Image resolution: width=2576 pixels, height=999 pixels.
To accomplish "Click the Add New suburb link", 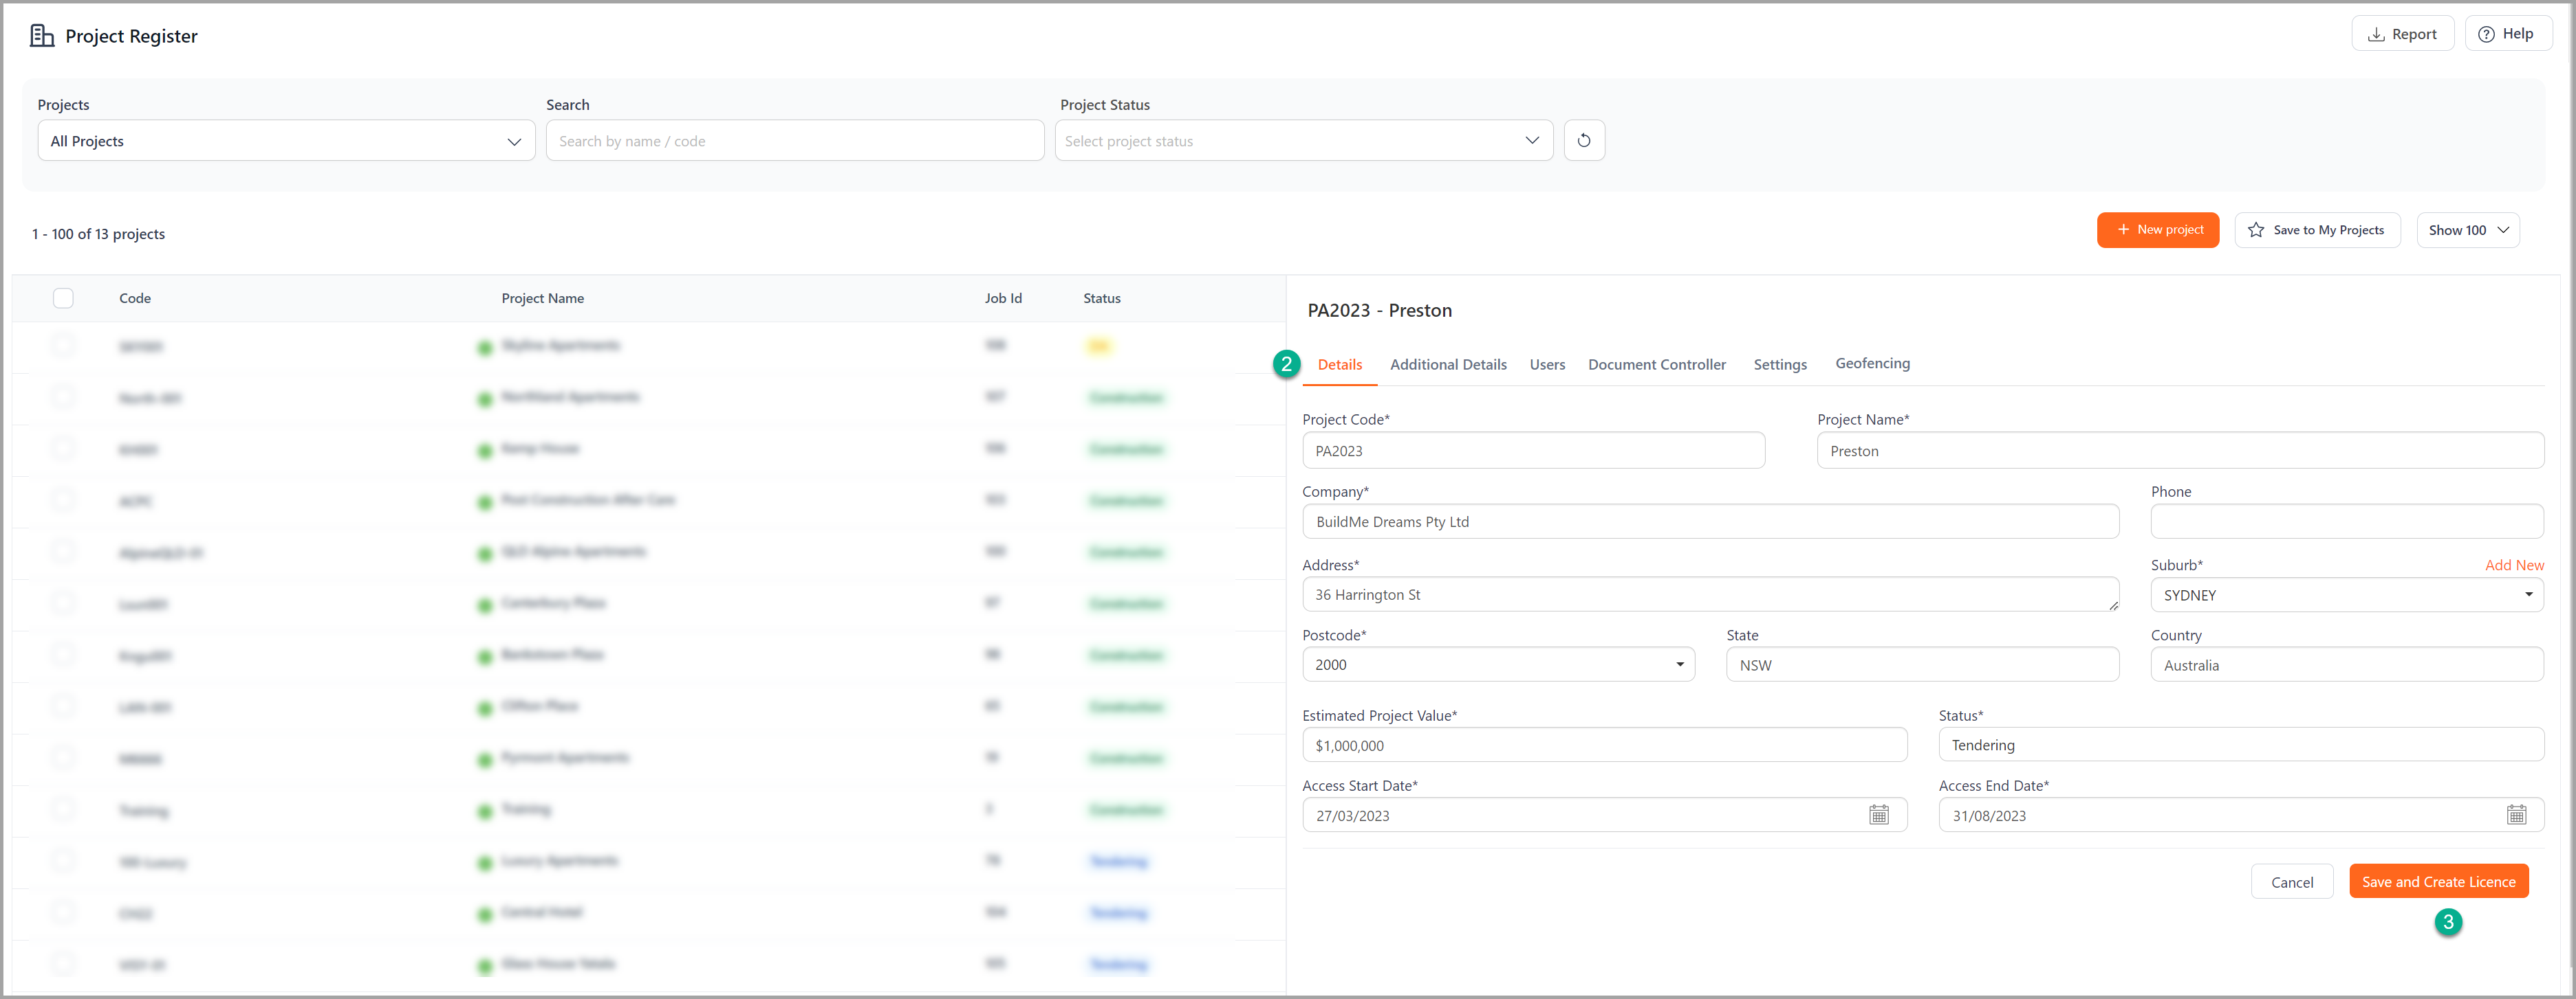I will (x=2514, y=565).
